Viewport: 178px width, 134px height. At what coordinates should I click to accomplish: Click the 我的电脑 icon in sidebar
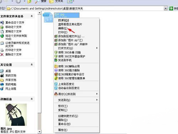tap(2, 84)
